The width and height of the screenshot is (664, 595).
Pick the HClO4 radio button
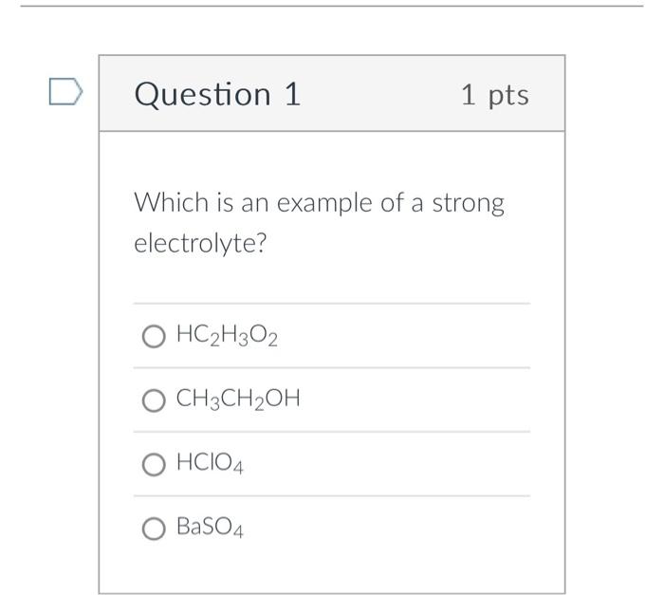[x=154, y=465]
